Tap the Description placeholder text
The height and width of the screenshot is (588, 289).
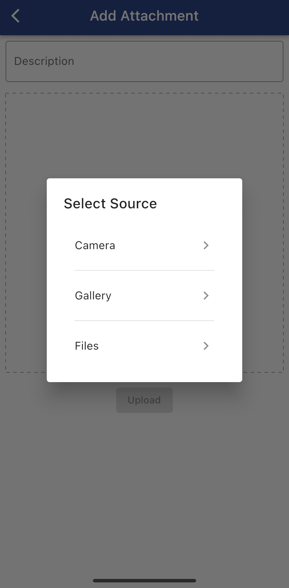point(44,61)
